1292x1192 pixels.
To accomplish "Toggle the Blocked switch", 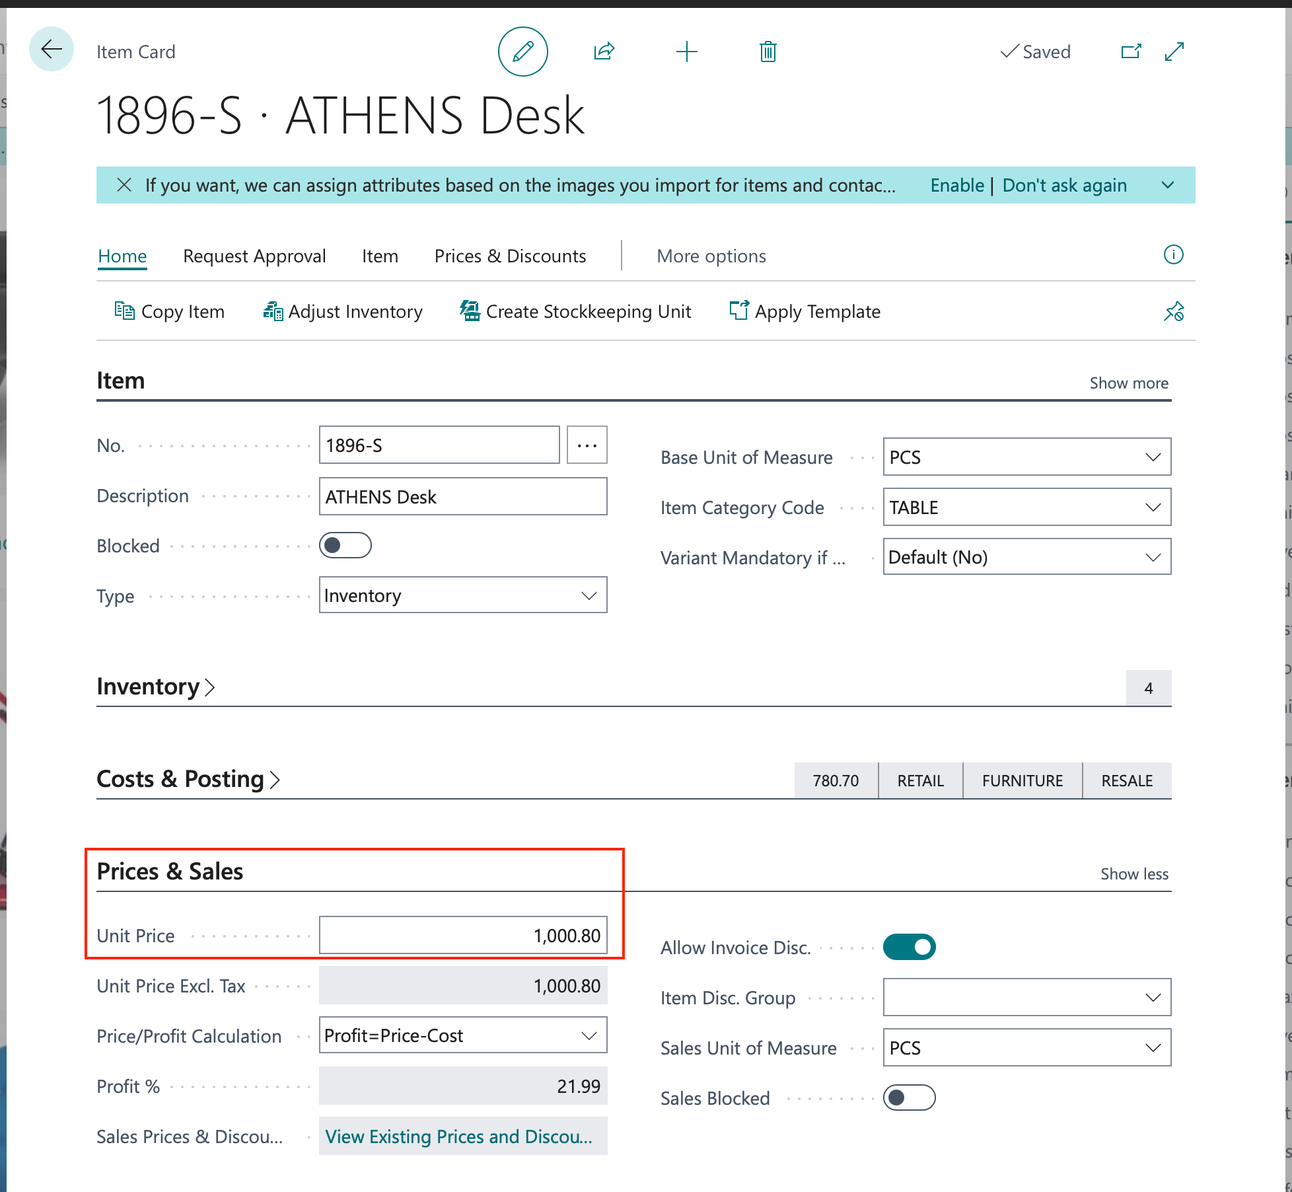I will 345,546.
